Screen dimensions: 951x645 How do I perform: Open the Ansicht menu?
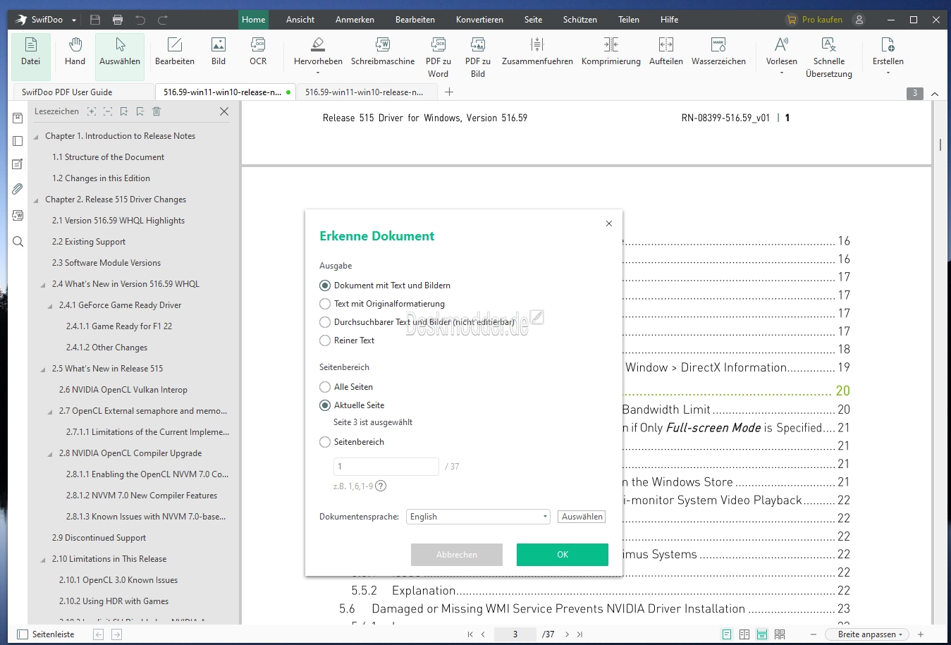pos(300,20)
